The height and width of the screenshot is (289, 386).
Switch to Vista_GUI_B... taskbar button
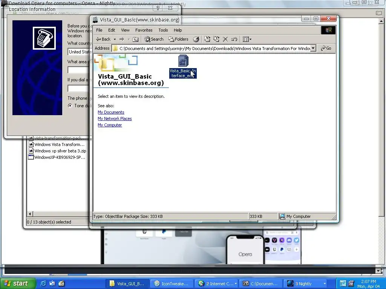(127, 284)
